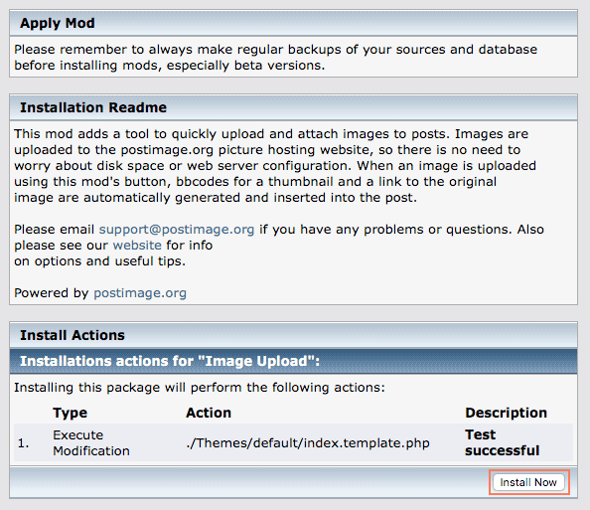The image size is (590, 510).
Task: Follow the website link for info
Action: [x=137, y=246]
